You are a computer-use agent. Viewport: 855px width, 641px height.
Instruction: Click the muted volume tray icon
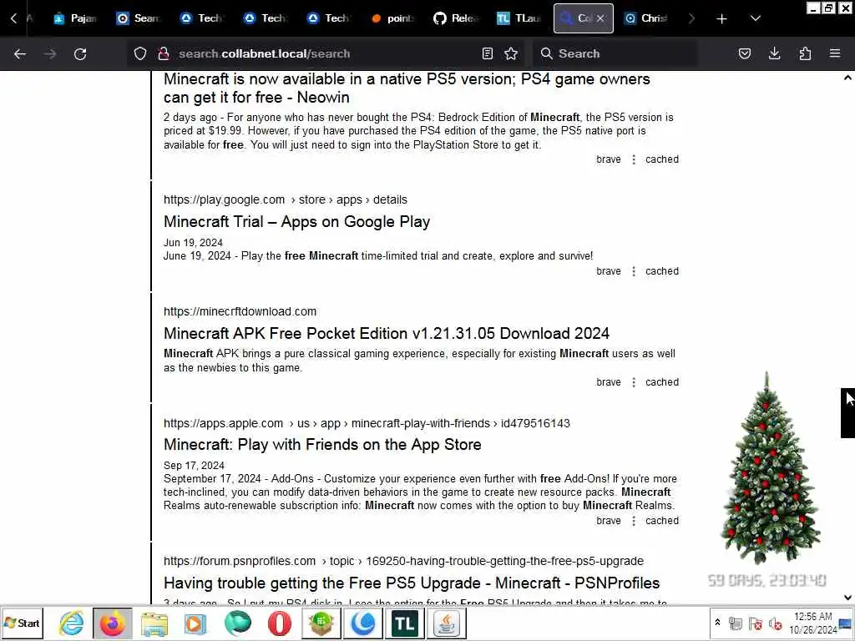coord(775,623)
